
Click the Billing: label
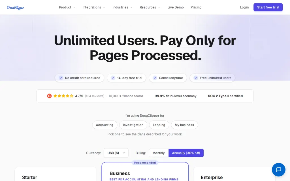tap(141, 153)
